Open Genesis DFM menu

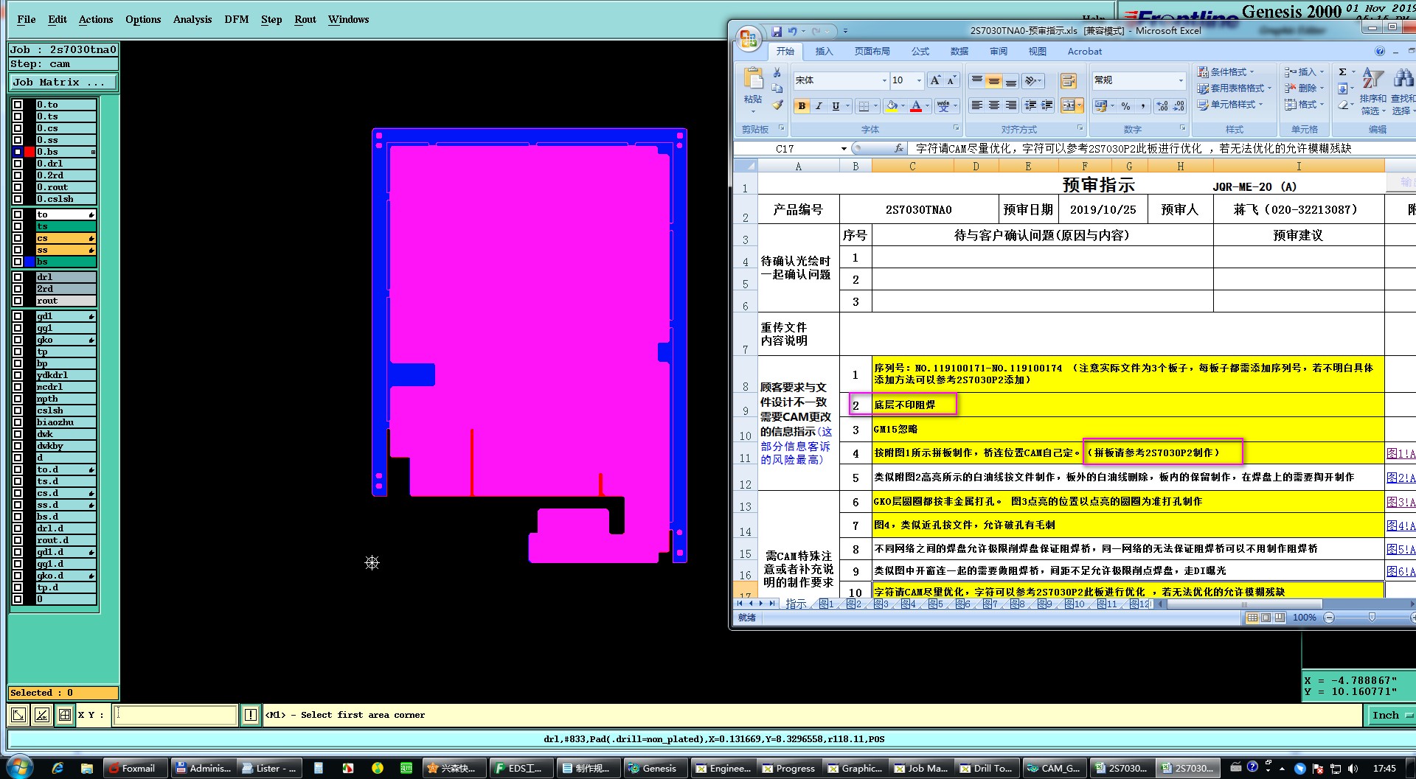[237, 19]
